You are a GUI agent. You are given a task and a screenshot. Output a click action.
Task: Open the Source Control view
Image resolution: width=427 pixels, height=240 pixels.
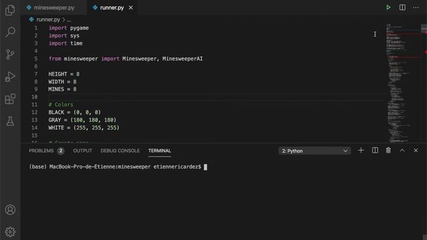coord(10,55)
